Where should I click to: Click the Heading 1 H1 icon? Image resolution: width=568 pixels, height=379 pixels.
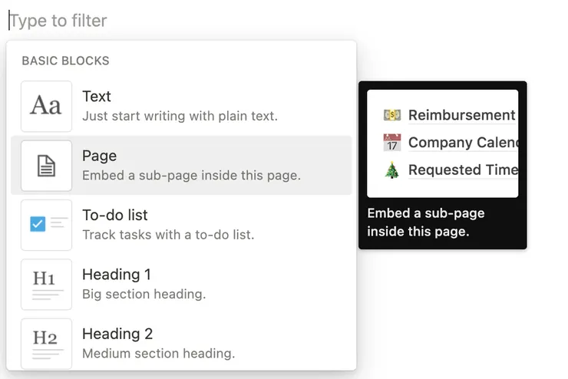pos(46,284)
